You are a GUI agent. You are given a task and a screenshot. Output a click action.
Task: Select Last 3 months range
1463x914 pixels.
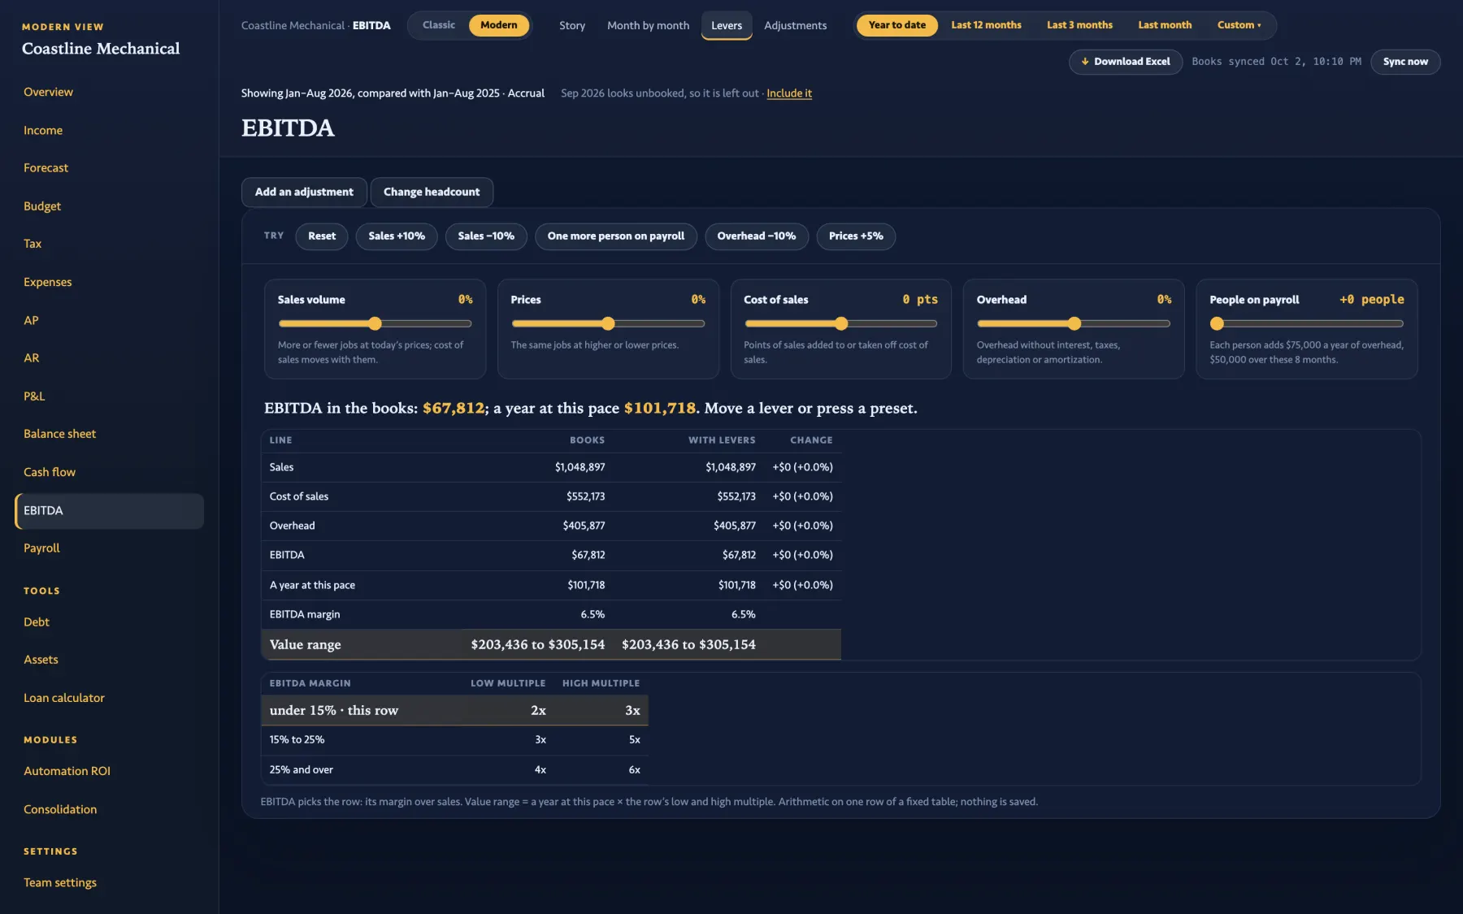[1079, 25]
